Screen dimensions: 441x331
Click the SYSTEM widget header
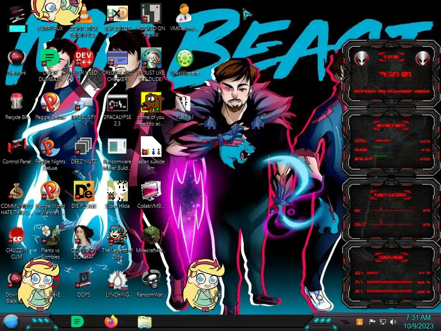point(391,125)
